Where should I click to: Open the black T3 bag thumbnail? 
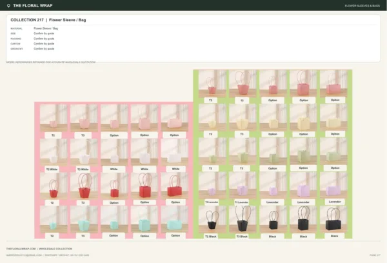243,219
